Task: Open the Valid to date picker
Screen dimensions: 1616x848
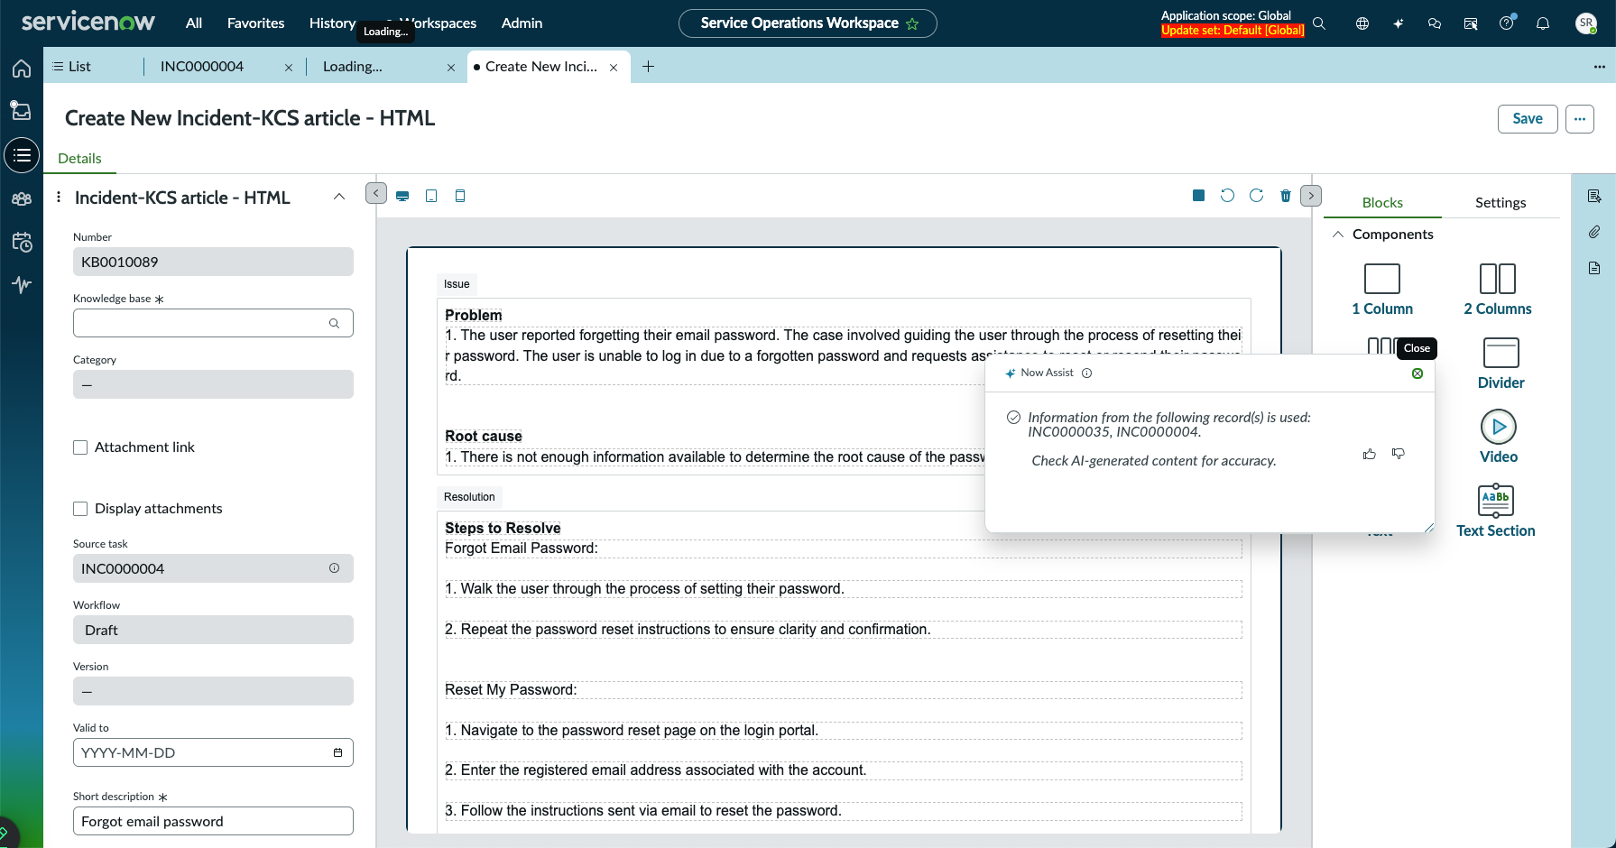Action: (x=338, y=752)
